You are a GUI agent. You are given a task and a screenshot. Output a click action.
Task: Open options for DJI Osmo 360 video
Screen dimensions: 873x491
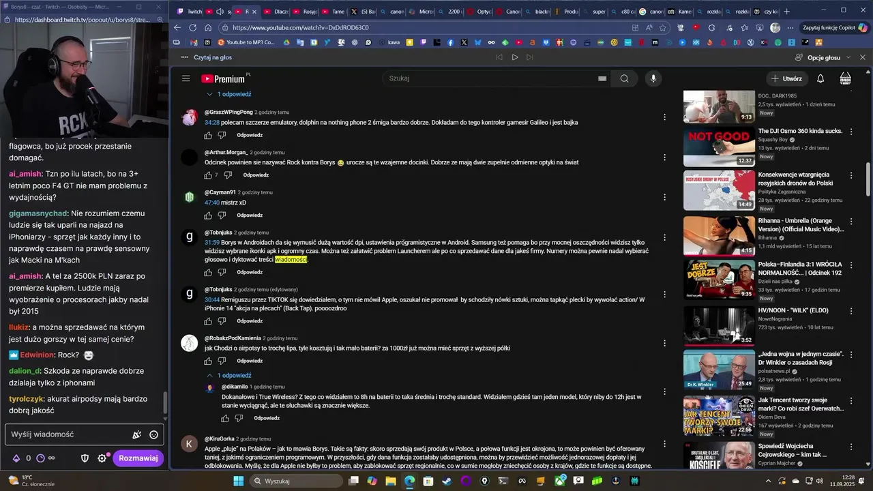[x=850, y=132]
